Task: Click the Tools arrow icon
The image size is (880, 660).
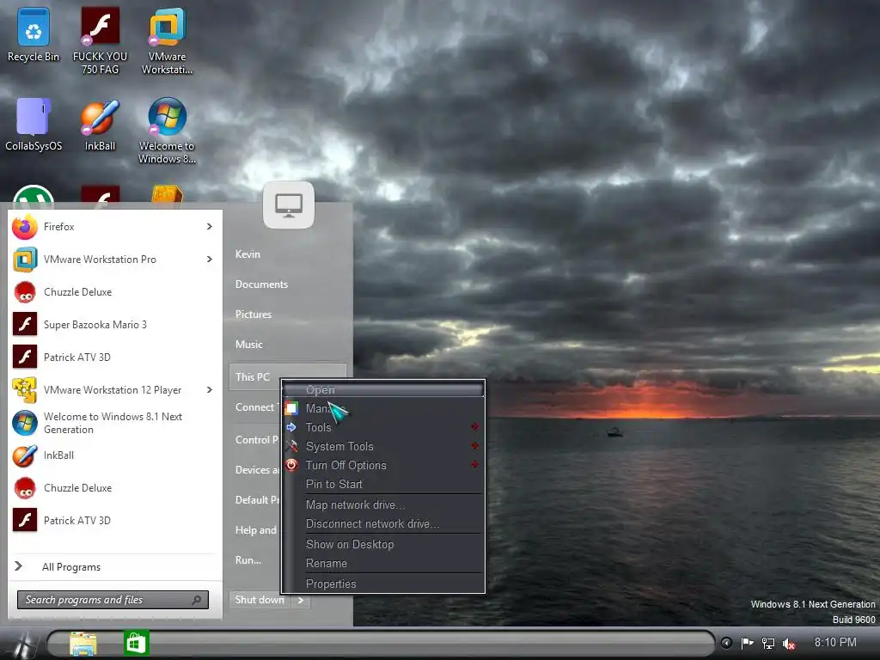Action: [291, 427]
